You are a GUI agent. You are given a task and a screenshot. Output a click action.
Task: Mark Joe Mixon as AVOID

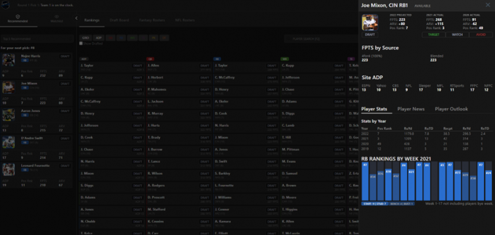pos(481,35)
